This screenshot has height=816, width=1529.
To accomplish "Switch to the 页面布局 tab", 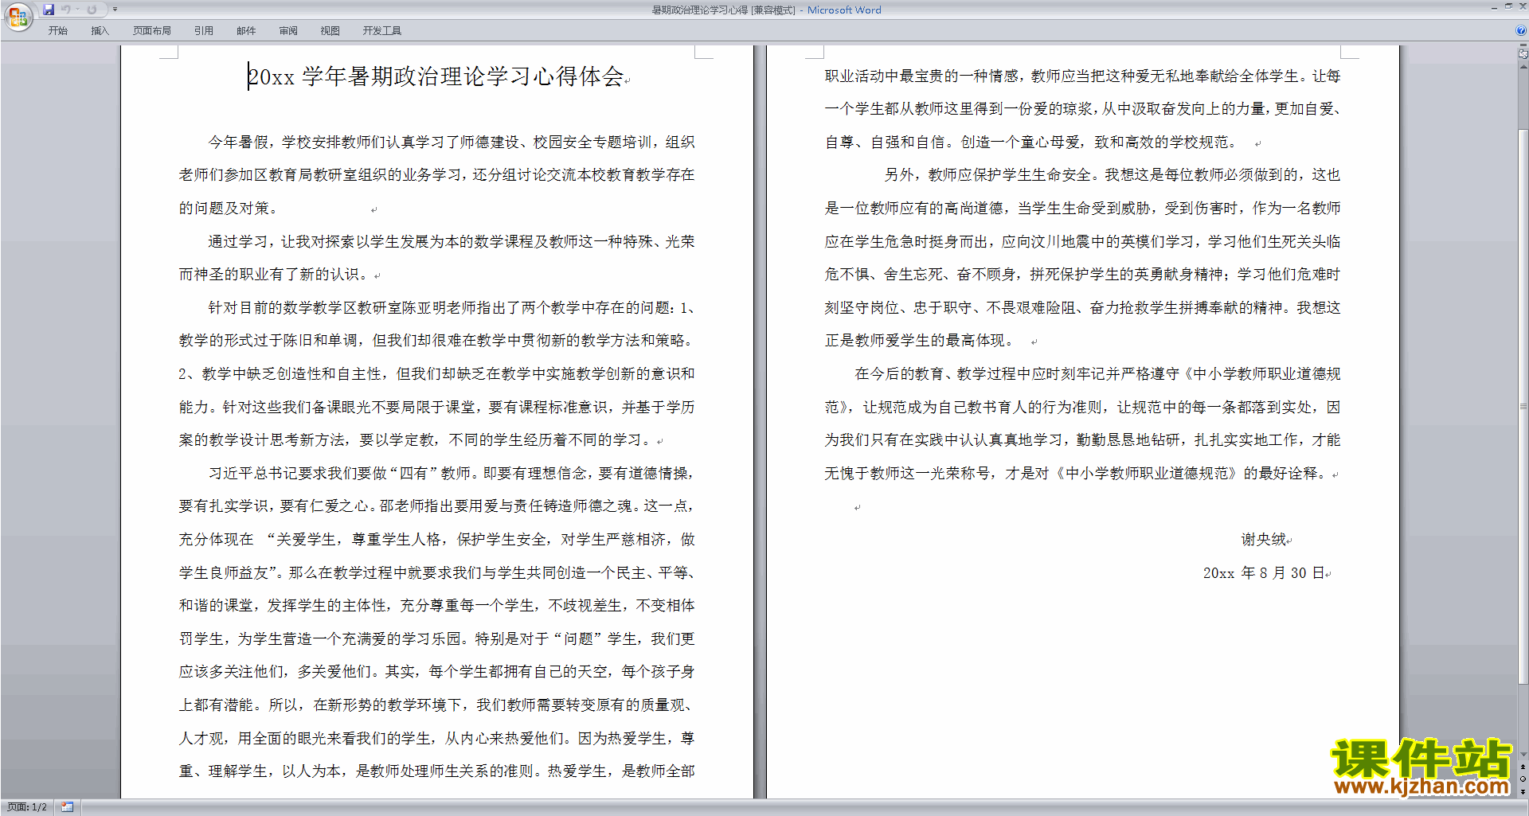I will 152,31.
